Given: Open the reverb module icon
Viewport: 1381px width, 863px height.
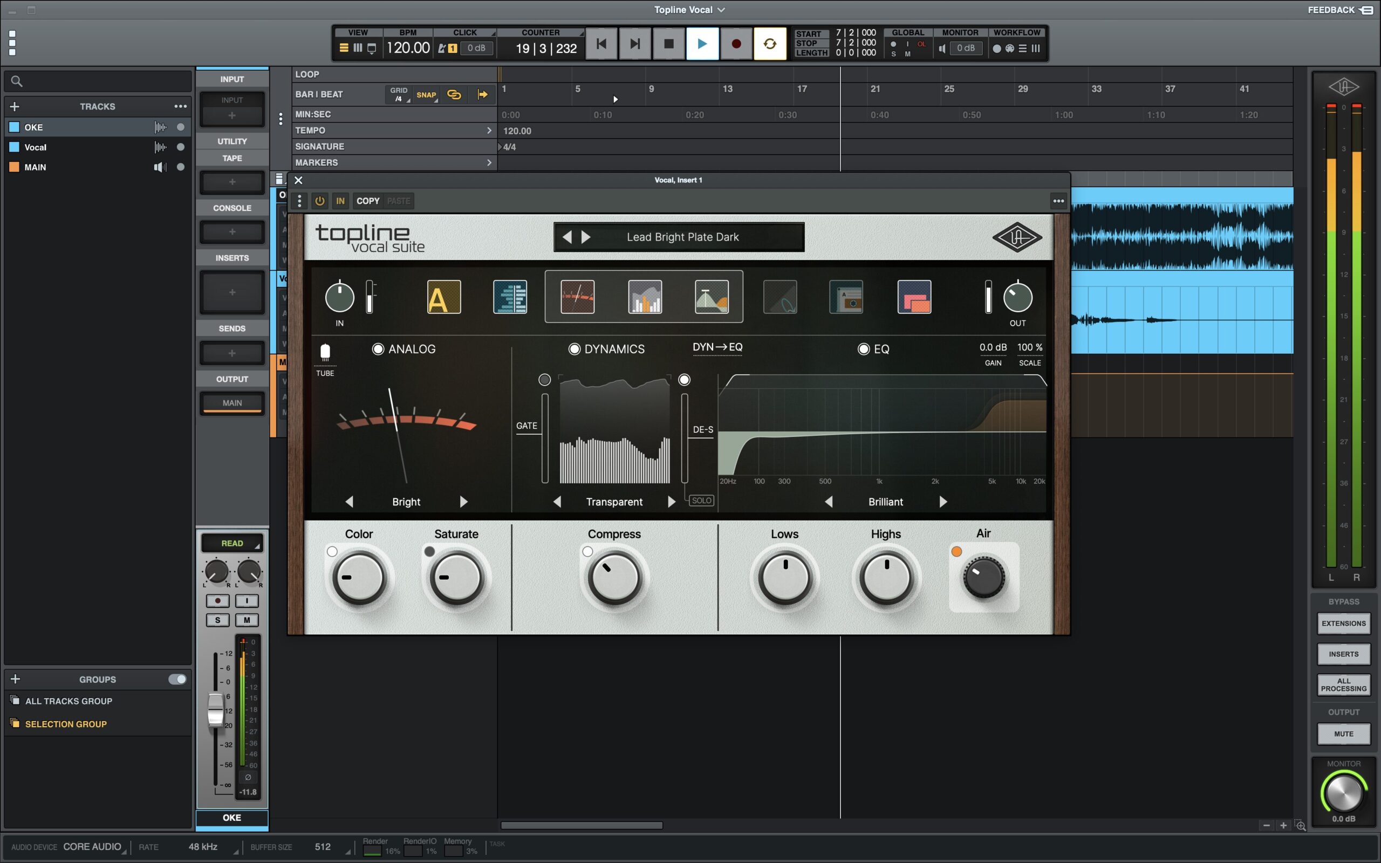Looking at the screenshot, I should pyautogui.click(x=914, y=297).
